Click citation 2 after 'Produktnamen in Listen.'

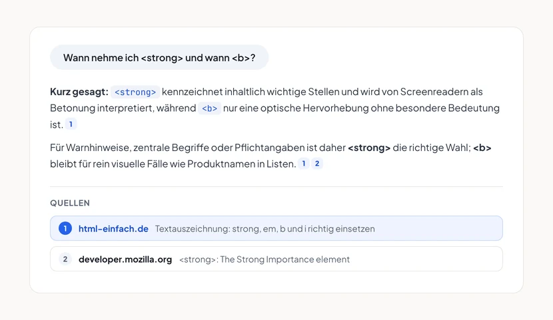point(317,164)
